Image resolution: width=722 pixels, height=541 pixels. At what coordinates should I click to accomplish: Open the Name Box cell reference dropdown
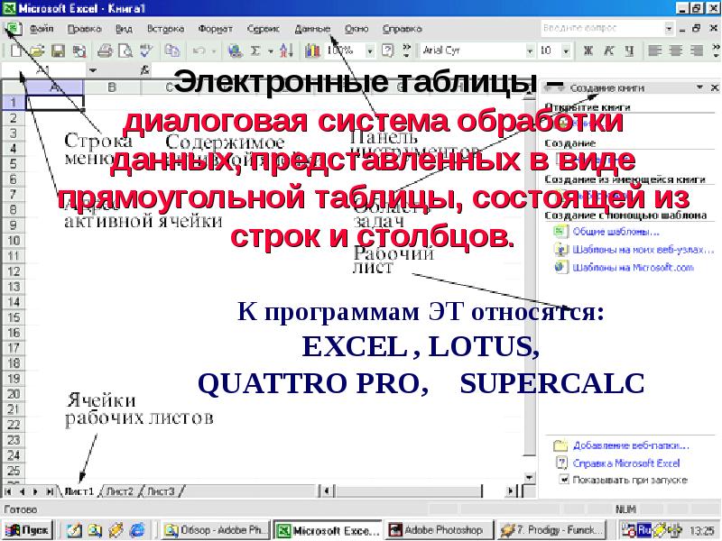(x=92, y=69)
